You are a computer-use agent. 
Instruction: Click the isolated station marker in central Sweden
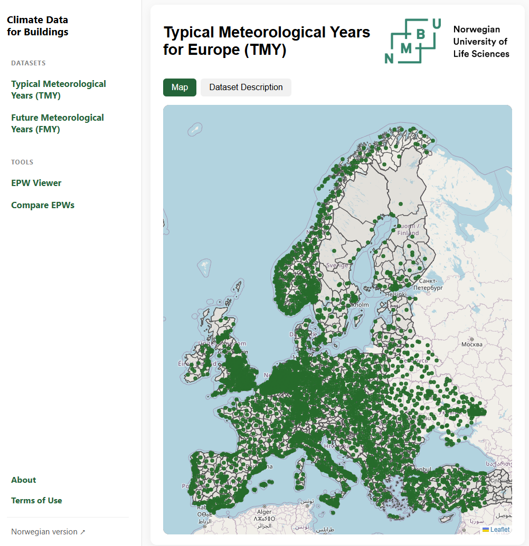click(335, 251)
